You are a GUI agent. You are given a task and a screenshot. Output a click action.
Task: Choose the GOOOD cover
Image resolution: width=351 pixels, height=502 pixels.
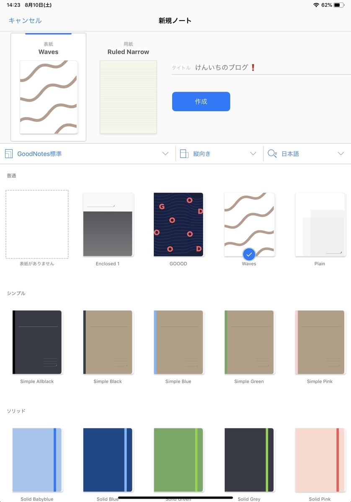click(x=178, y=224)
